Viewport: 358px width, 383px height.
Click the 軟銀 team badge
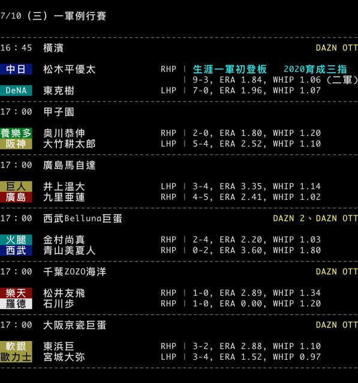[16, 346]
